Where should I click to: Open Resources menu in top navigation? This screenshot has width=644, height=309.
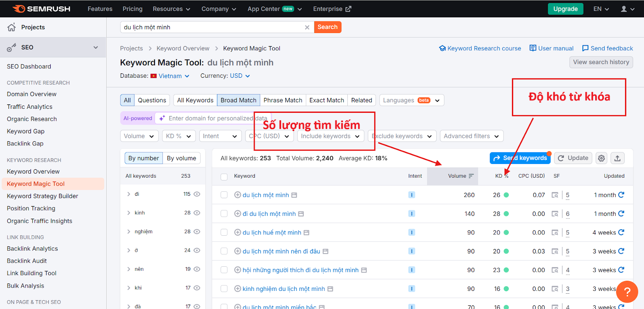pyautogui.click(x=171, y=9)
